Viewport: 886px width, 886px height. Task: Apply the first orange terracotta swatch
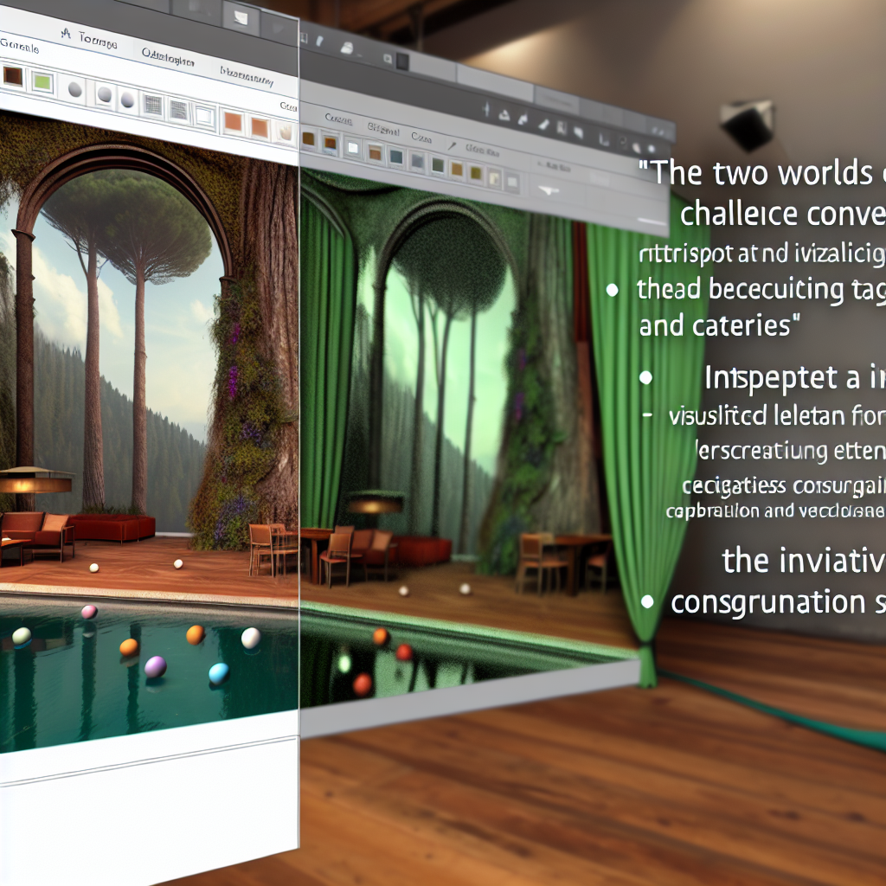tap(232, 121)
